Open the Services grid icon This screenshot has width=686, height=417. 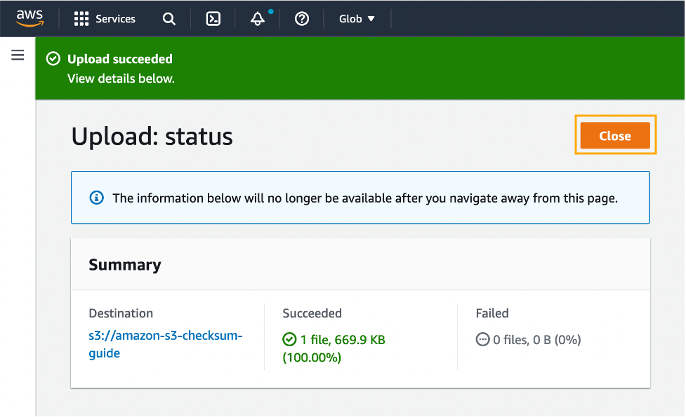pyautogui.click(x=81, y=19)
